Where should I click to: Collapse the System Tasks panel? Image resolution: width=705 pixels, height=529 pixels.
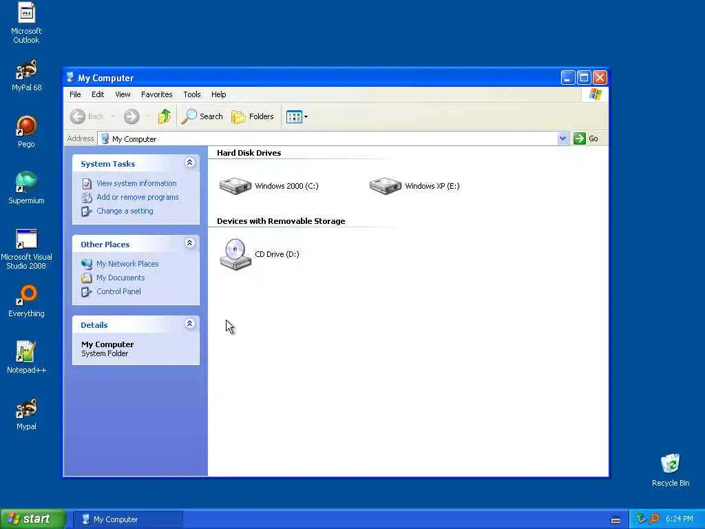click(x=190, y=163)
